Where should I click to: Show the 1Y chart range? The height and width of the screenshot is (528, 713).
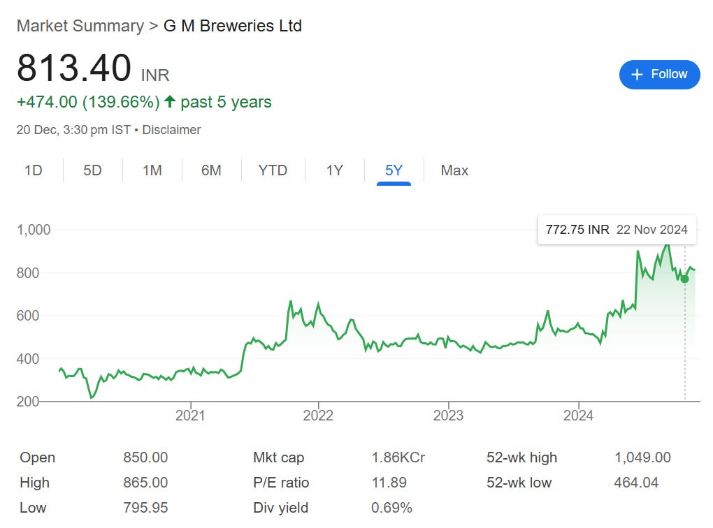pos(335,170)
